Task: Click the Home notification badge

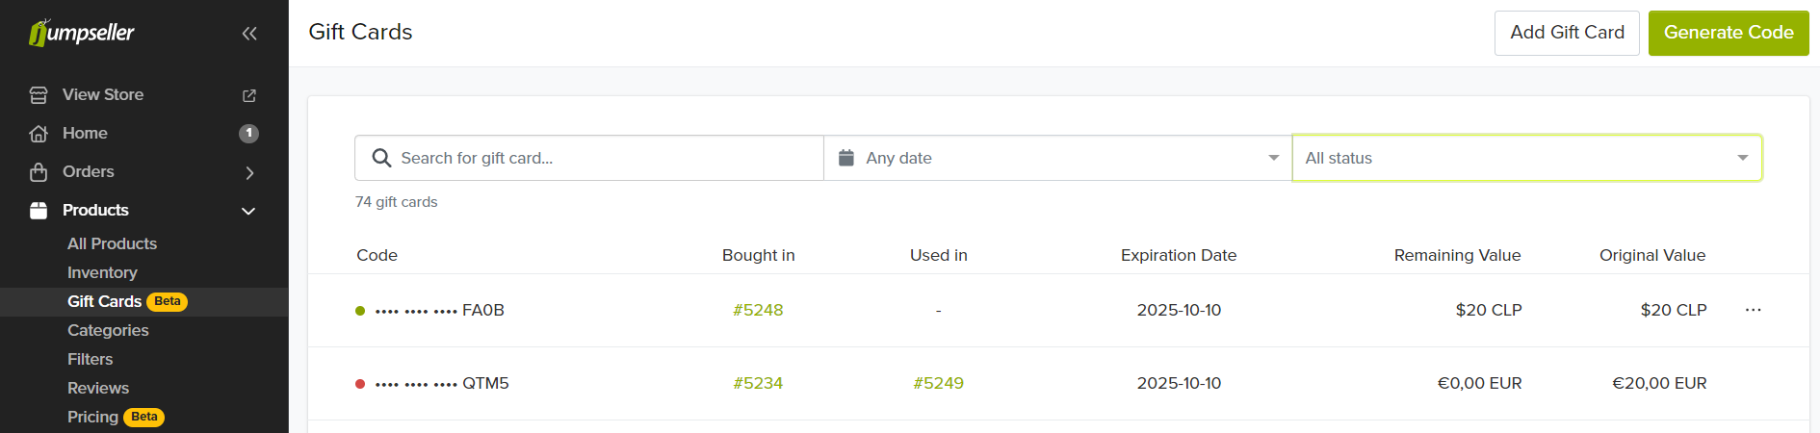Action: click(248, 134)
